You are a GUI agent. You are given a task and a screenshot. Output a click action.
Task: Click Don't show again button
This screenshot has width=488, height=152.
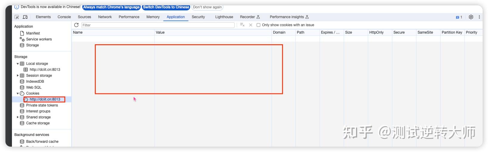(207, 7)
